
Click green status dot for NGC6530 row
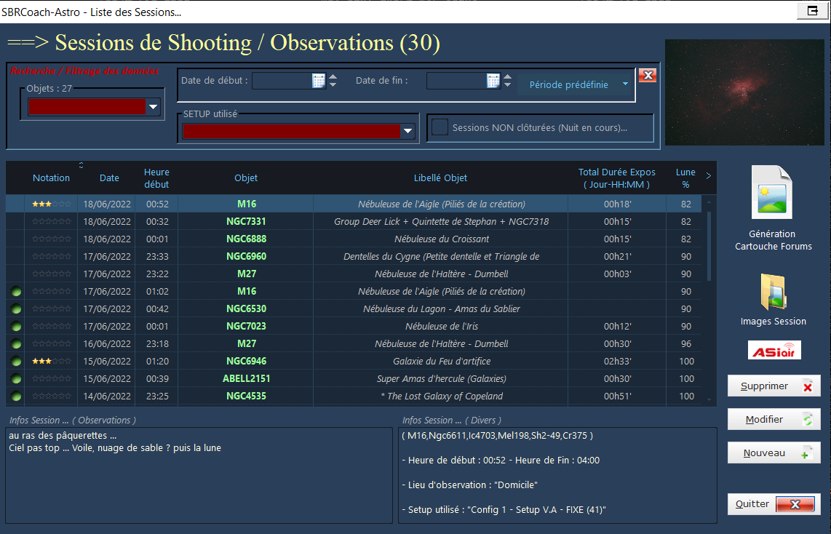click(x=16, y=309)
